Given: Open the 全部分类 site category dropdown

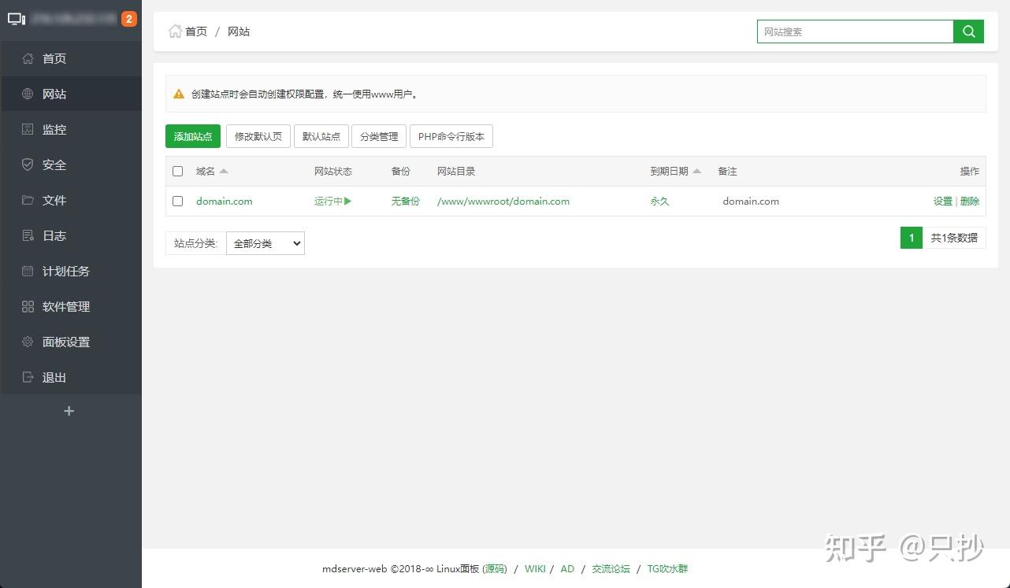Looking at the screenshot, I should pos(265,243).
